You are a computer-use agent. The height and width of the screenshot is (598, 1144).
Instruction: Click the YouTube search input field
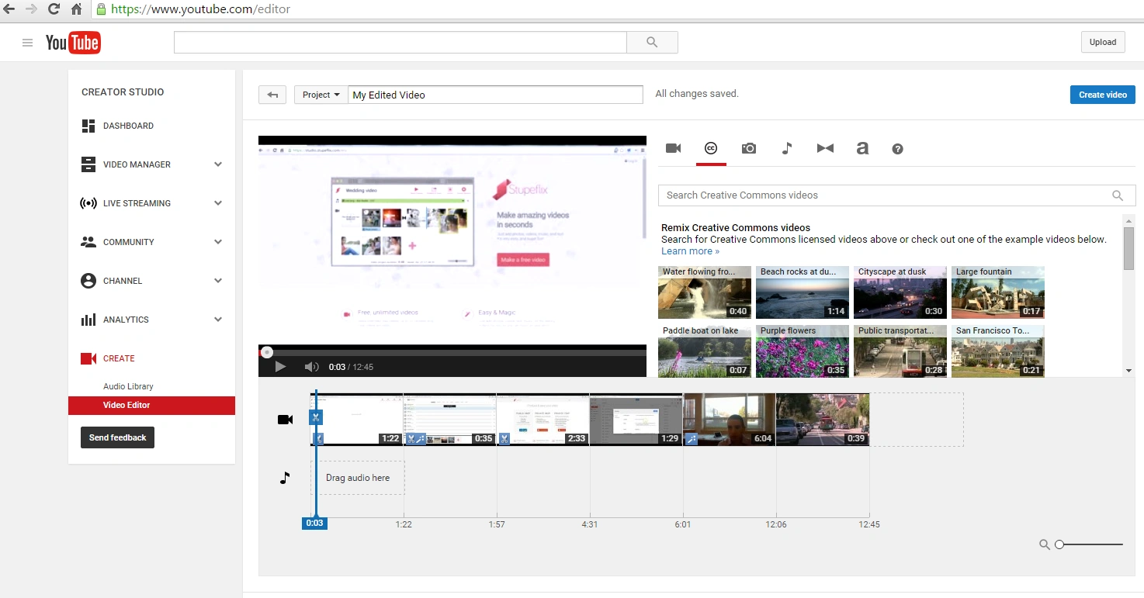(400, 43)
